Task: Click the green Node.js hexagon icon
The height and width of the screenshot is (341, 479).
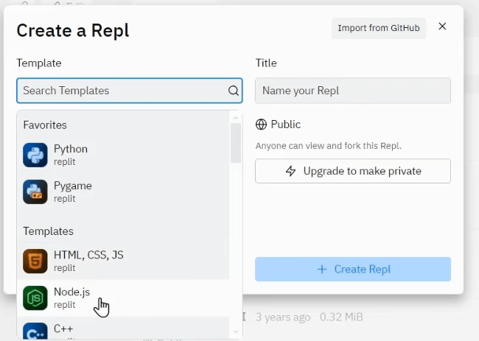Action: click(35, 298)
